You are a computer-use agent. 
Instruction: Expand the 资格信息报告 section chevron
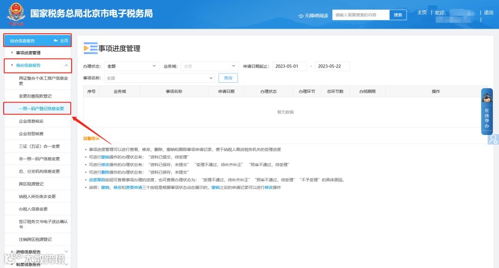click(x=66, y=251)
